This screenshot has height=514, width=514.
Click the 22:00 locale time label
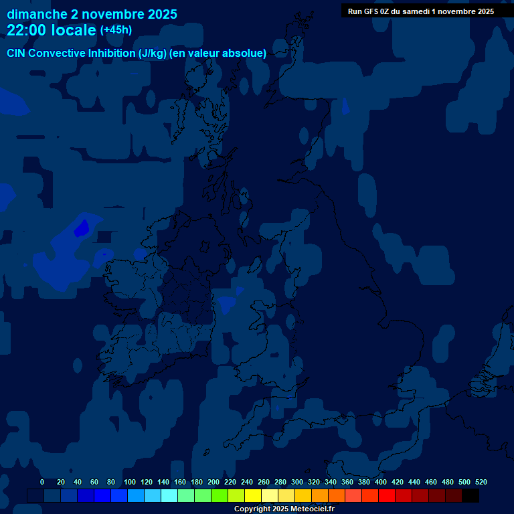(51, 30)
